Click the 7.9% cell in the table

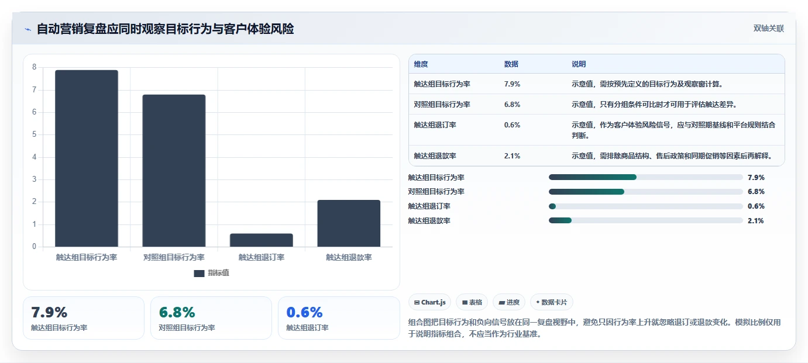click(x=512, y=84)
